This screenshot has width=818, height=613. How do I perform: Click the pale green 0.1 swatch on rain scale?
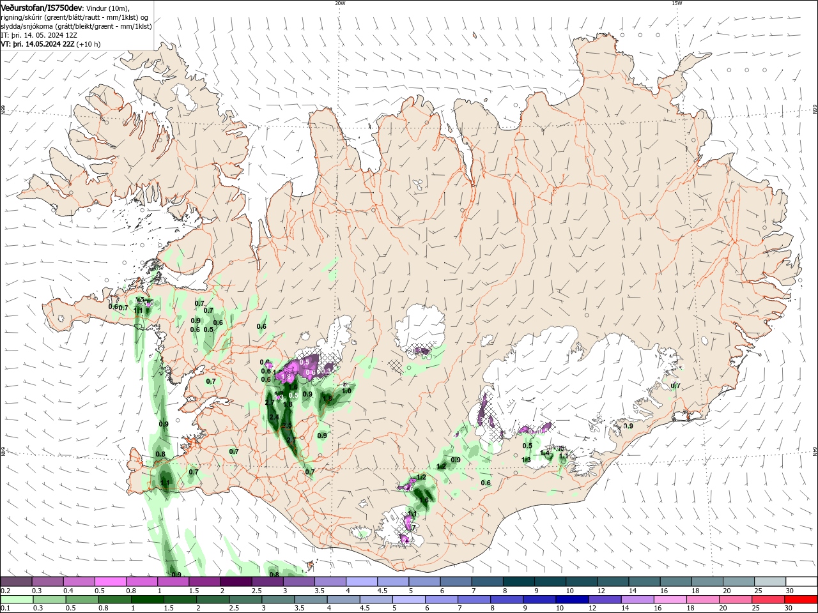(17, 600)
